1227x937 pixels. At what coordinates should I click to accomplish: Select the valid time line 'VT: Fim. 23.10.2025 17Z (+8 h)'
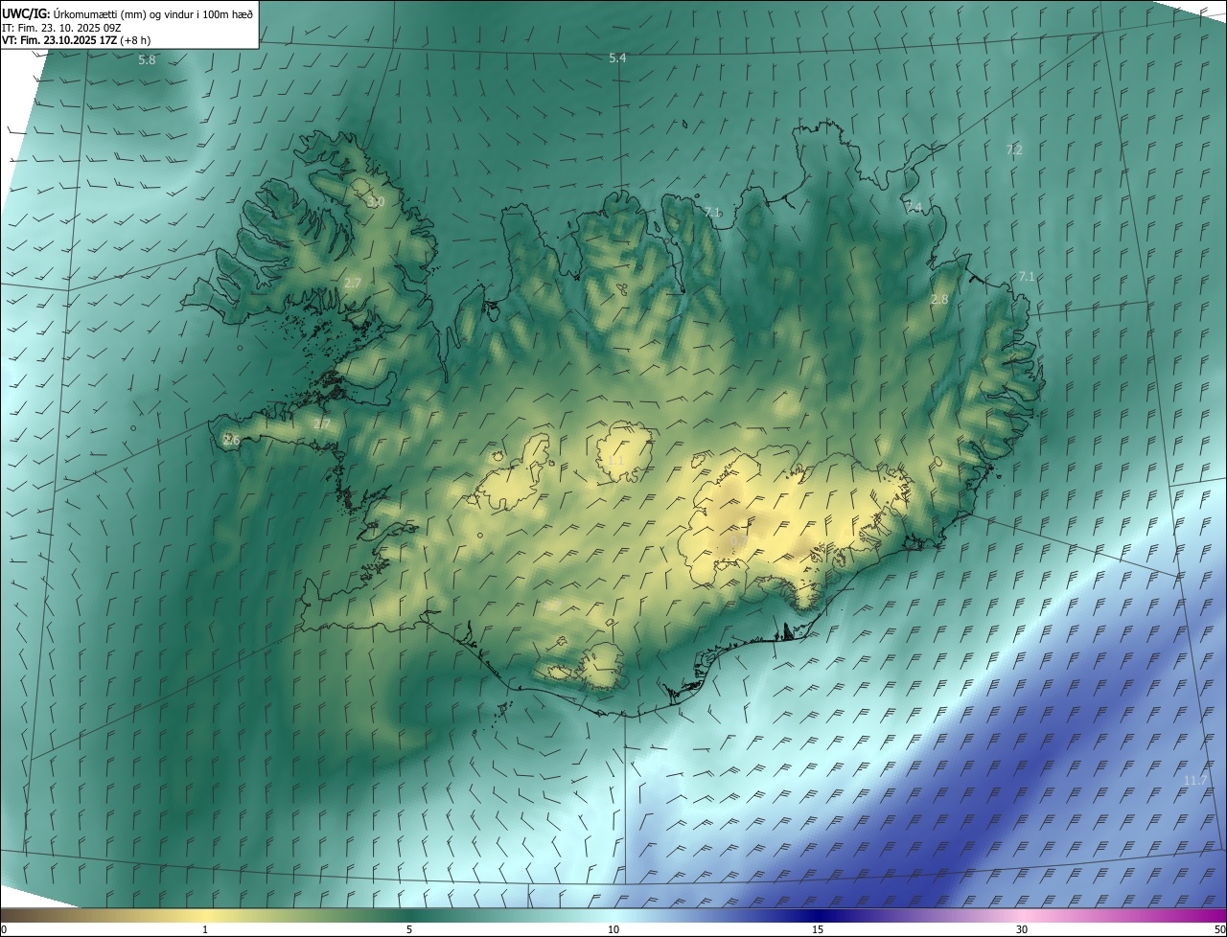pos(76,40)
